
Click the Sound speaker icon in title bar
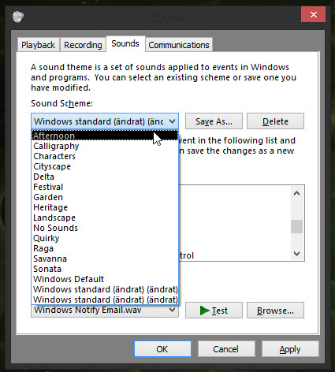click(18, 17)
